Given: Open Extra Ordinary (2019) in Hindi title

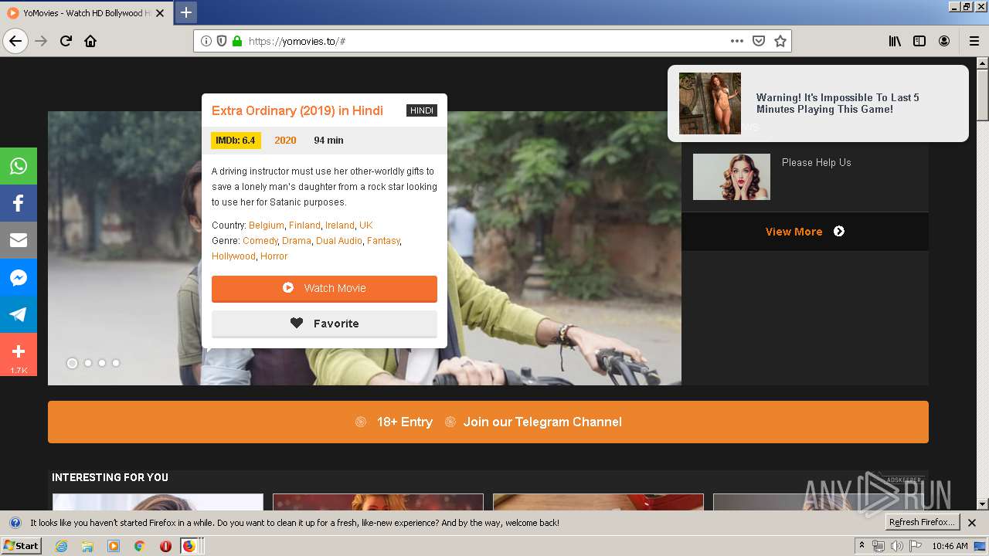Looking at the screenshot, I should (297, 110).
